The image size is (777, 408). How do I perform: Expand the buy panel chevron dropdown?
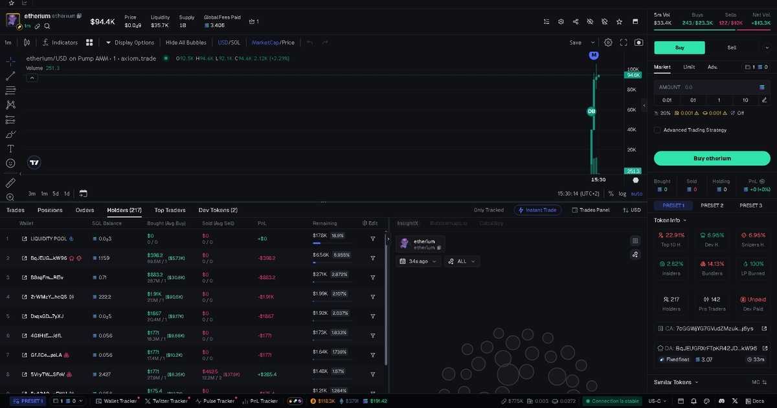(x=767, y=48)
